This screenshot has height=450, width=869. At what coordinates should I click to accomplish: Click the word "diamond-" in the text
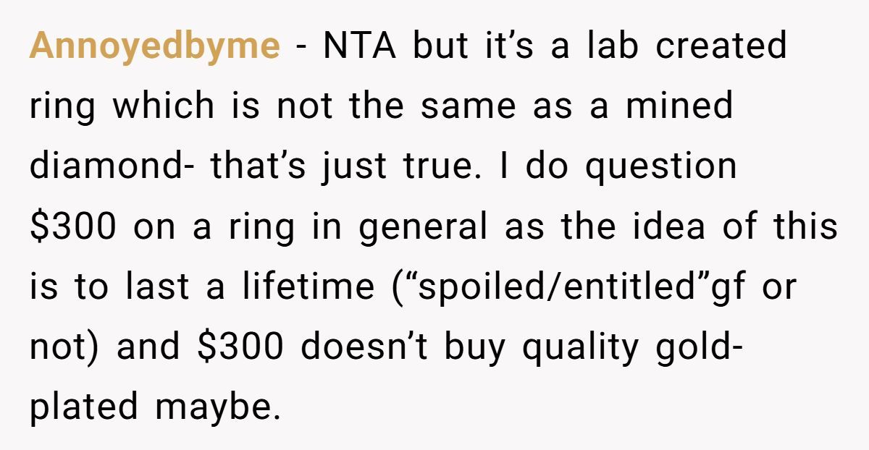click(112, 166)
